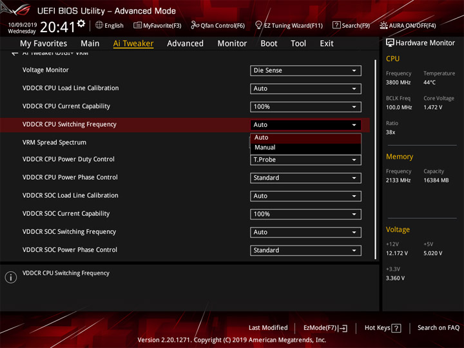This screenshot has height=348, width=464.
Task: Expand VDDCR SOC Switching Frequency dropdown
Action: click(x=305, y=232)
